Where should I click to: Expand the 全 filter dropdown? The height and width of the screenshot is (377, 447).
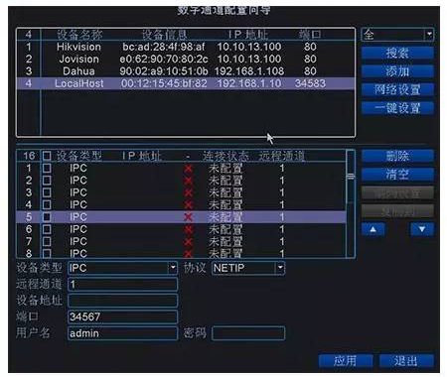pos(397,35)
